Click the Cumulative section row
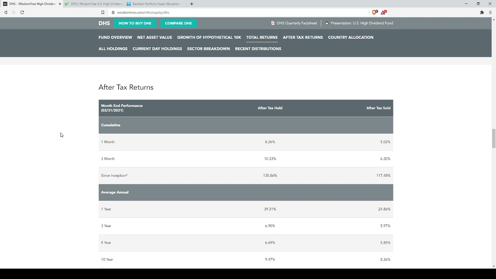Image resolution: width=496 pixels, height=279 pixels. tap(246, 125)
